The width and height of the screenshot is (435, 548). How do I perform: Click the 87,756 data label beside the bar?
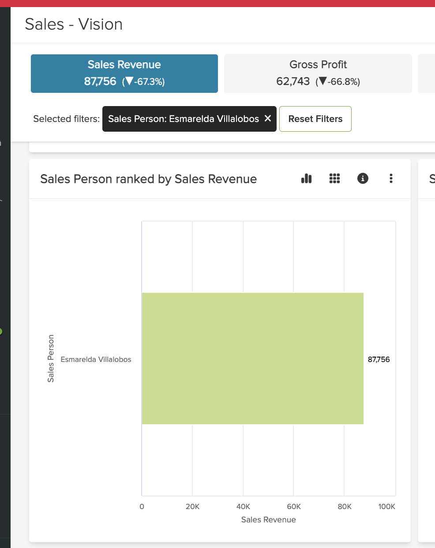click(x=379, y=360)
